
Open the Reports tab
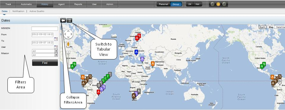point(78,4)
